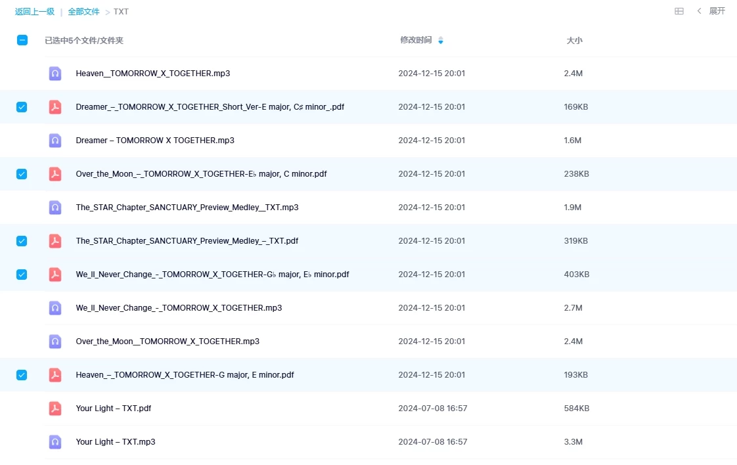Click the MP3 icon for Heaven__TOMORROW_X_TOGETHER.mp3
The height and width of the screenshot is (465, 737).
tap(55, 74)
